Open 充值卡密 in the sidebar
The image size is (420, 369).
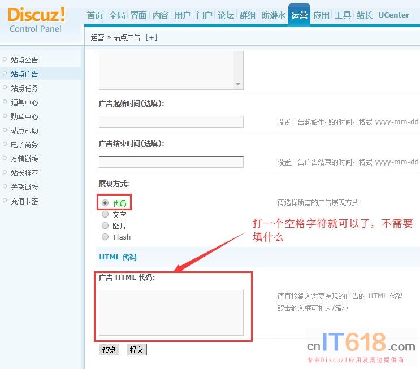coord(24,201)
